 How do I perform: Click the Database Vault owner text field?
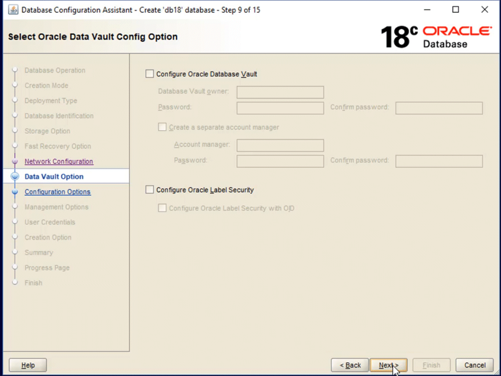[280, 92]
